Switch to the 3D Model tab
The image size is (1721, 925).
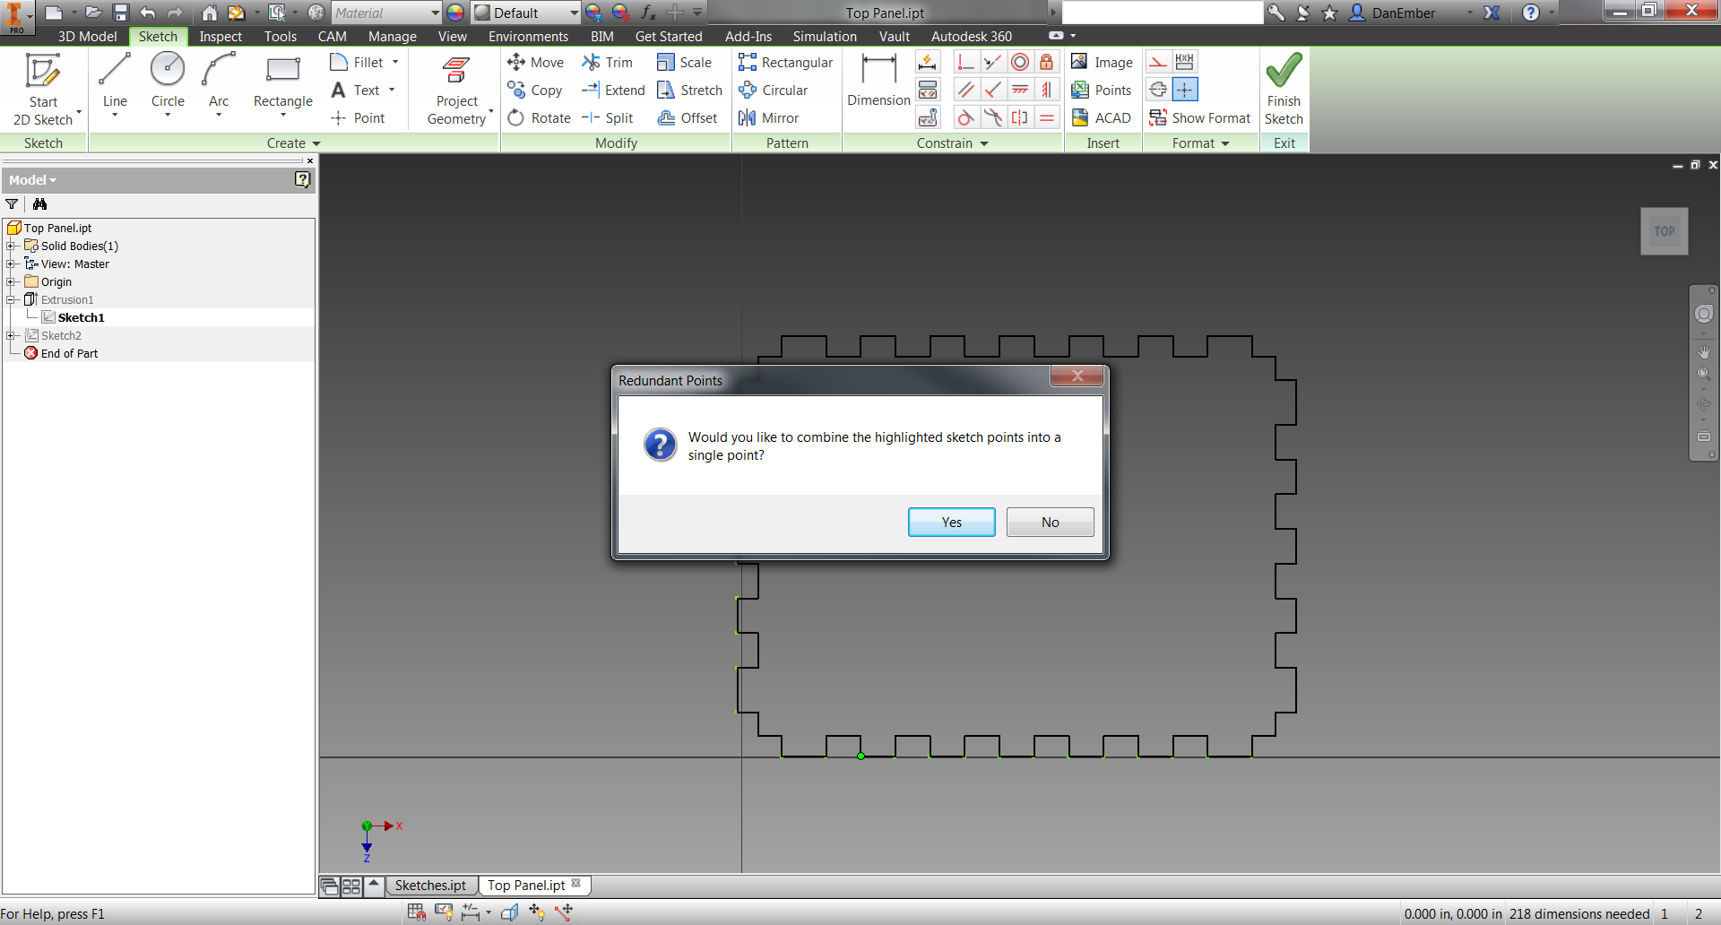point(87,36)
